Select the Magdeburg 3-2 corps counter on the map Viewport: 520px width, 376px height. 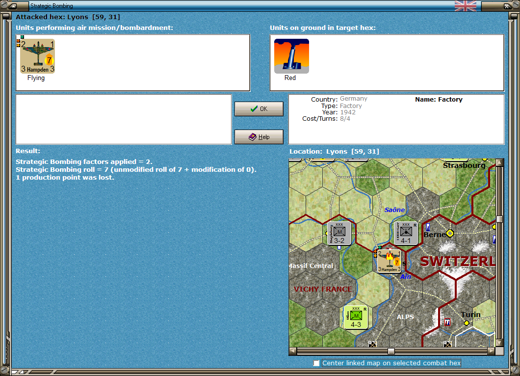338,233
